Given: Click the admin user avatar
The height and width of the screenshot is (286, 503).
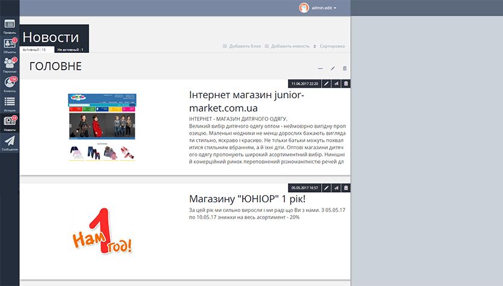Looking at the screenshot, I should (304, 8).
